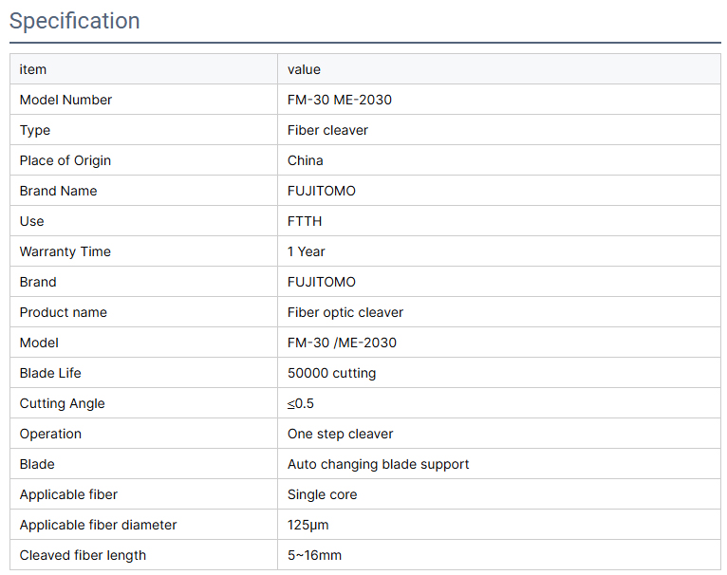This screenshot has height=575, width=727.
Task: Click the Cutting Angle label
Action: coord(62,403)
